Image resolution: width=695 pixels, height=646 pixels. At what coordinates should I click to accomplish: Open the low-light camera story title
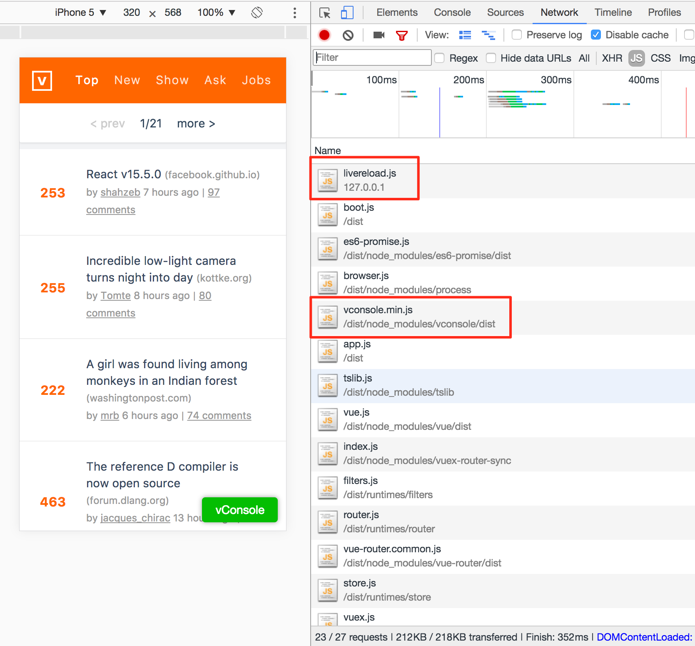point(161,269)
